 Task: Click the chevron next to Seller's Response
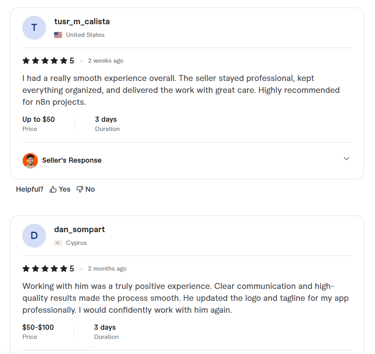[x=346, y=159]
